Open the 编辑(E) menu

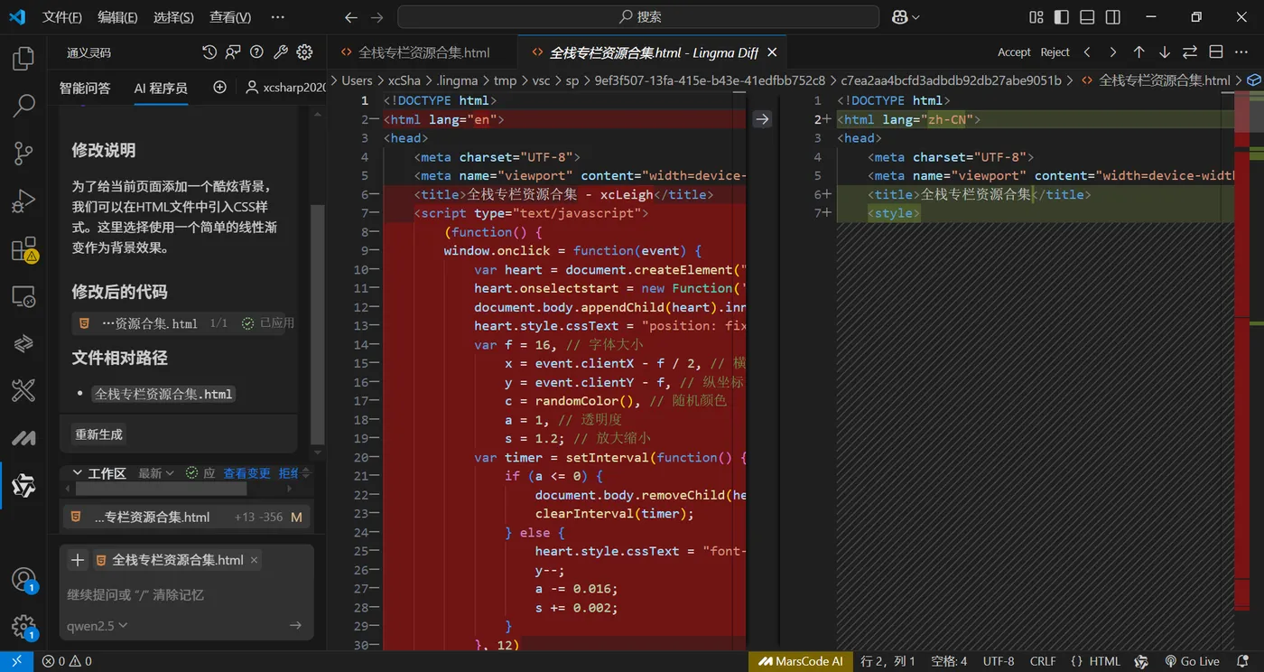click(117, 17)
